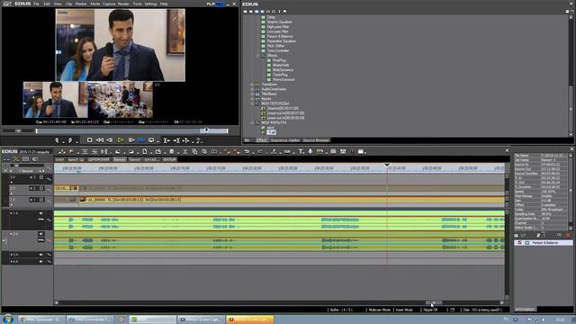Screen dimensions: 576x324
Task: Click the Undo arrow in timeline toolbar
Action: coord(247,151)
